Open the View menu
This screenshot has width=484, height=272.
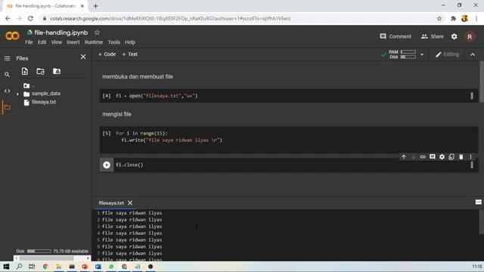click(57, 42)
